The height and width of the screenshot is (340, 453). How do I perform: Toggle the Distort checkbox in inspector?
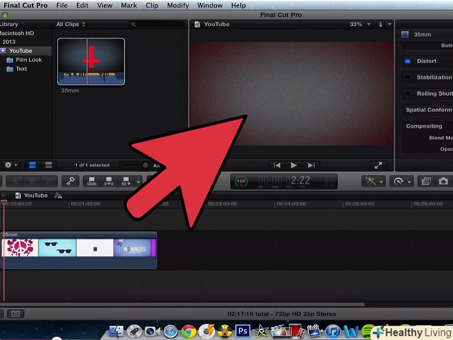[408, 61]
